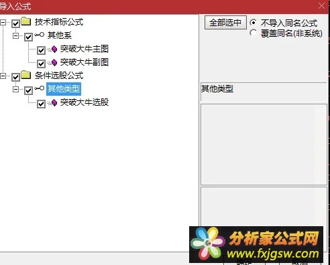Toggle the 其他类型 checkbox
Viewport: 330px width, 265px height.
click(x=28, y=90)
